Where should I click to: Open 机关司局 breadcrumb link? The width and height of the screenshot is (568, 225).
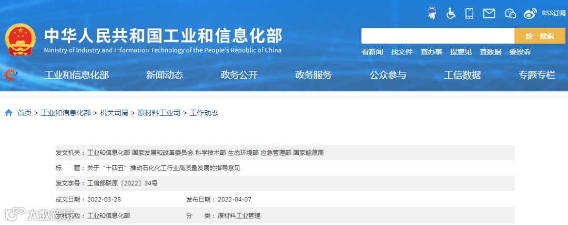pos(114,113)
